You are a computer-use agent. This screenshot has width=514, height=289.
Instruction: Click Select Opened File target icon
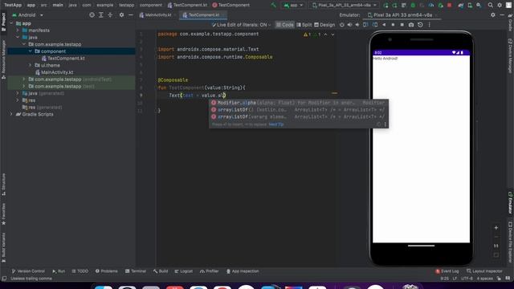click(92, 15)
